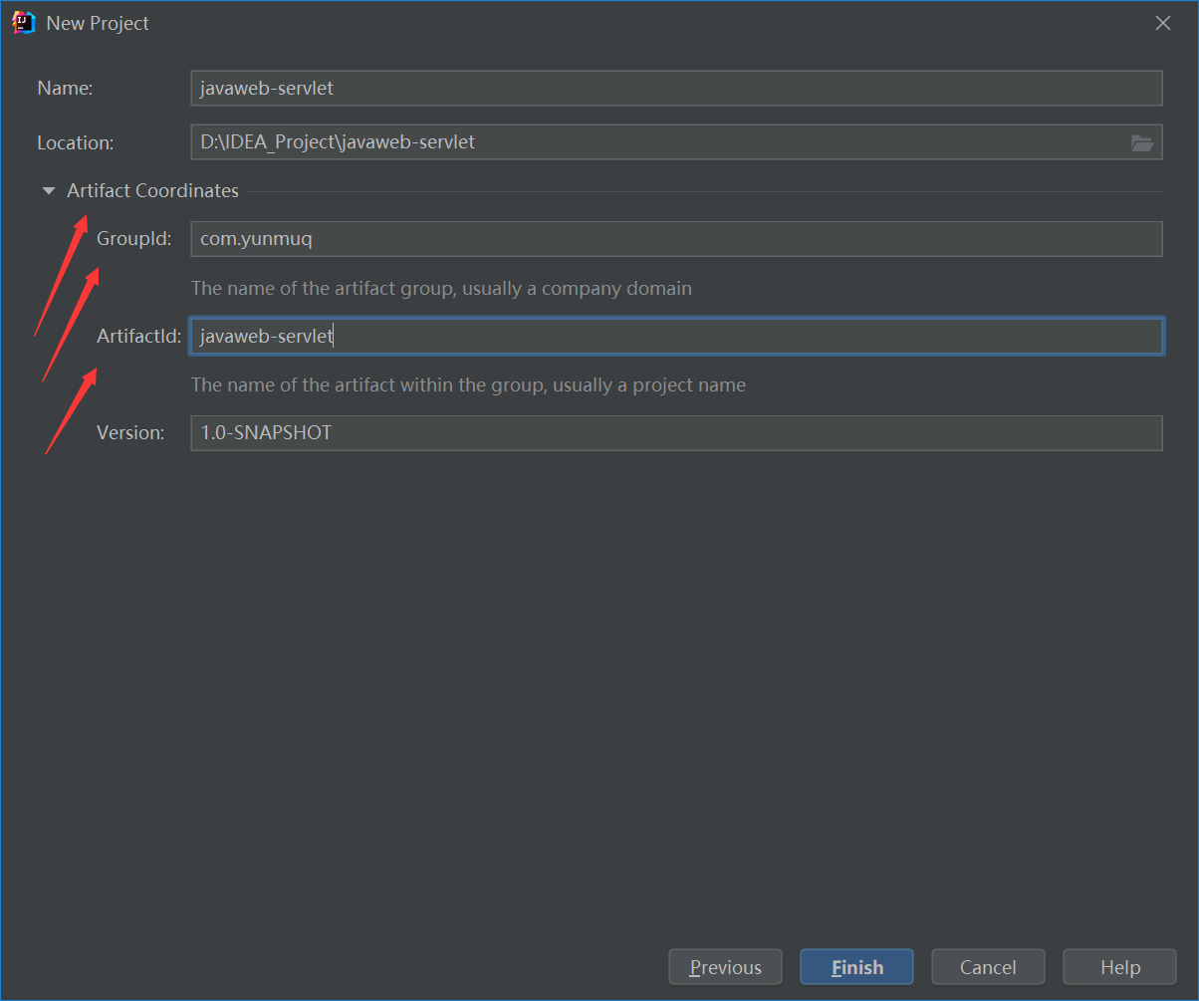Click the artifact group hint text
The image size is (1199, 1001).
pyautogui.click(x=441, y=289)
